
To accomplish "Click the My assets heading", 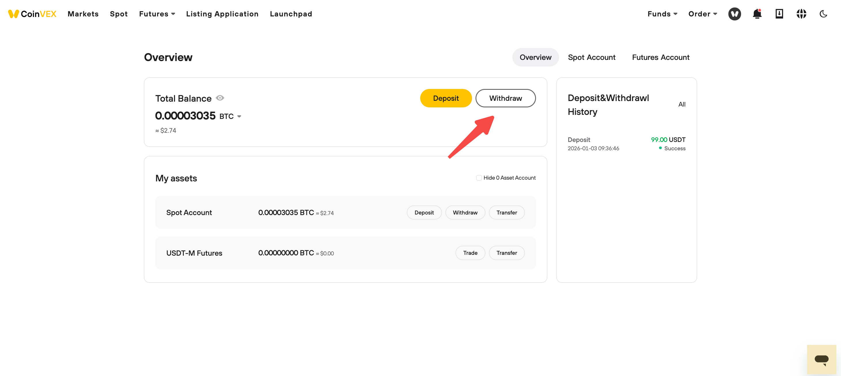I will coord(176,178).
